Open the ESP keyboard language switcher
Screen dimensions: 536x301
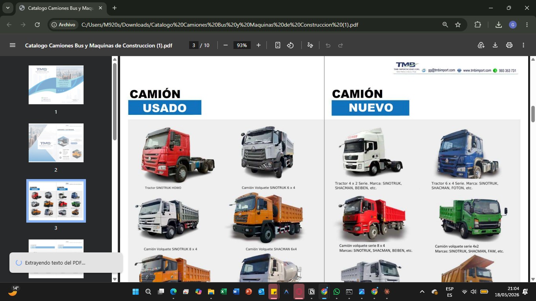coord(450,292)
